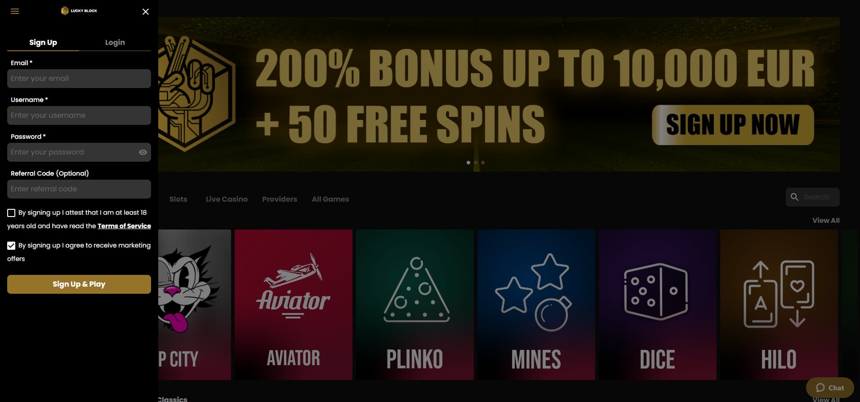Viewport: 860px width, 402px height.
Task: Open the Terms of Service link
Action: pyautogui.click(x=124, y=226)
